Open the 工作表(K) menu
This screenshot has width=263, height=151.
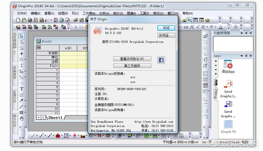89,13
